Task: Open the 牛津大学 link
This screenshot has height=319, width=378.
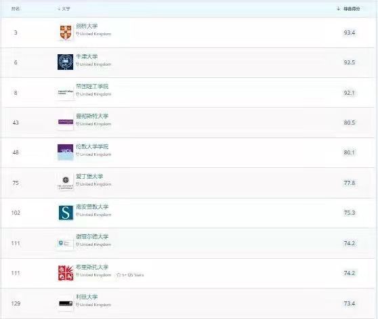Action: (x=87, y=56)
